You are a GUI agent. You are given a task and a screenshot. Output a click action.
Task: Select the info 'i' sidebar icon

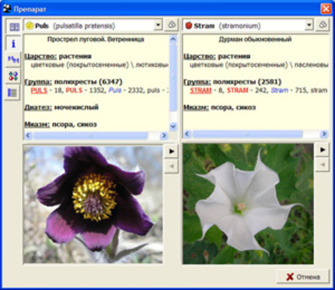pos(14,43)
